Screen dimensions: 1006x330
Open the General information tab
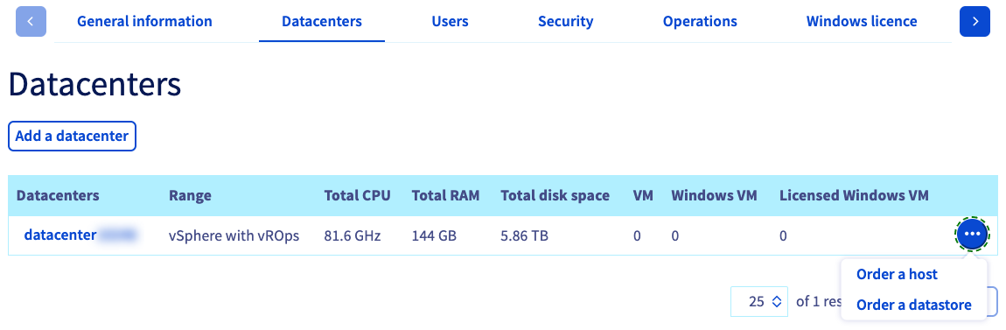144,21
